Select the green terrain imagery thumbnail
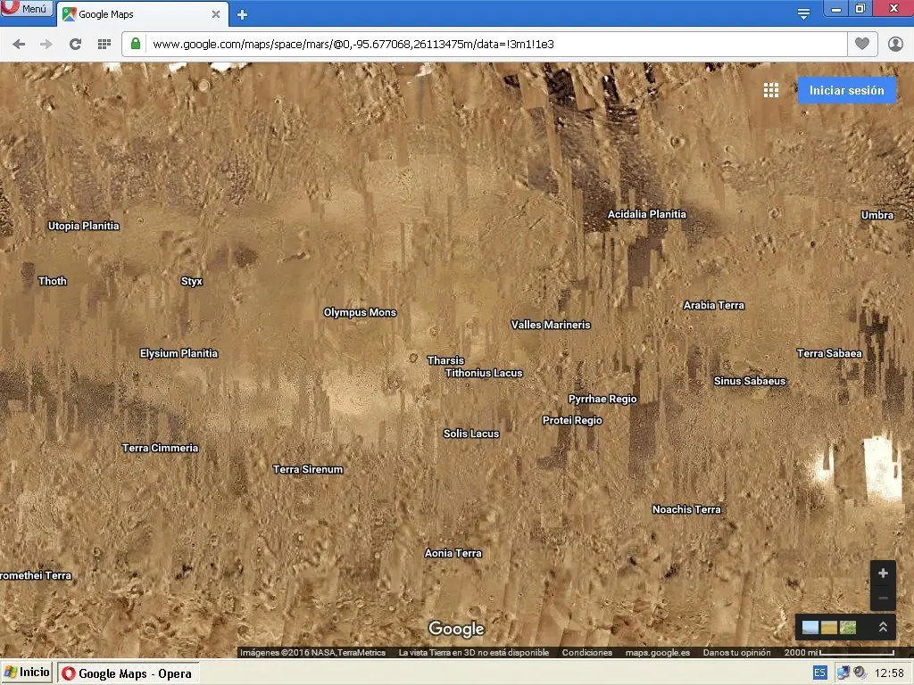The image size is (914, 685). click(848, 627)
